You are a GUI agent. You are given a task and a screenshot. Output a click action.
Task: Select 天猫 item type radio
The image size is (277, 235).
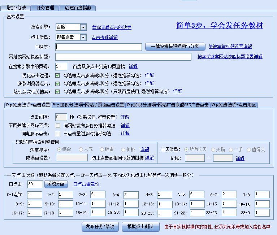point(213,150)
